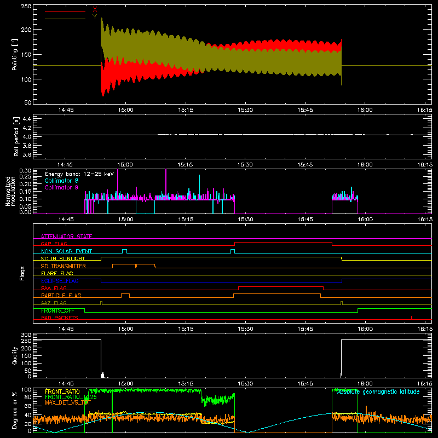
Task: Click the red X legend line
Action: point(65,11)
